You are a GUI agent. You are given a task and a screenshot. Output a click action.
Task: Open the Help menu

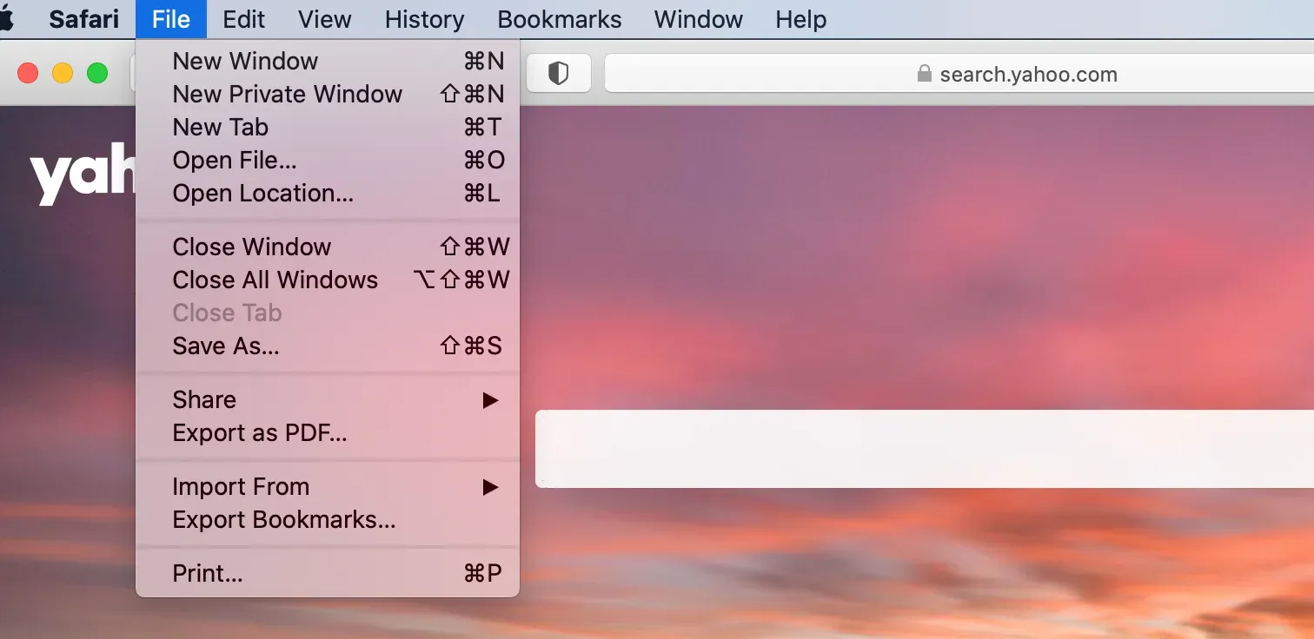801,19
